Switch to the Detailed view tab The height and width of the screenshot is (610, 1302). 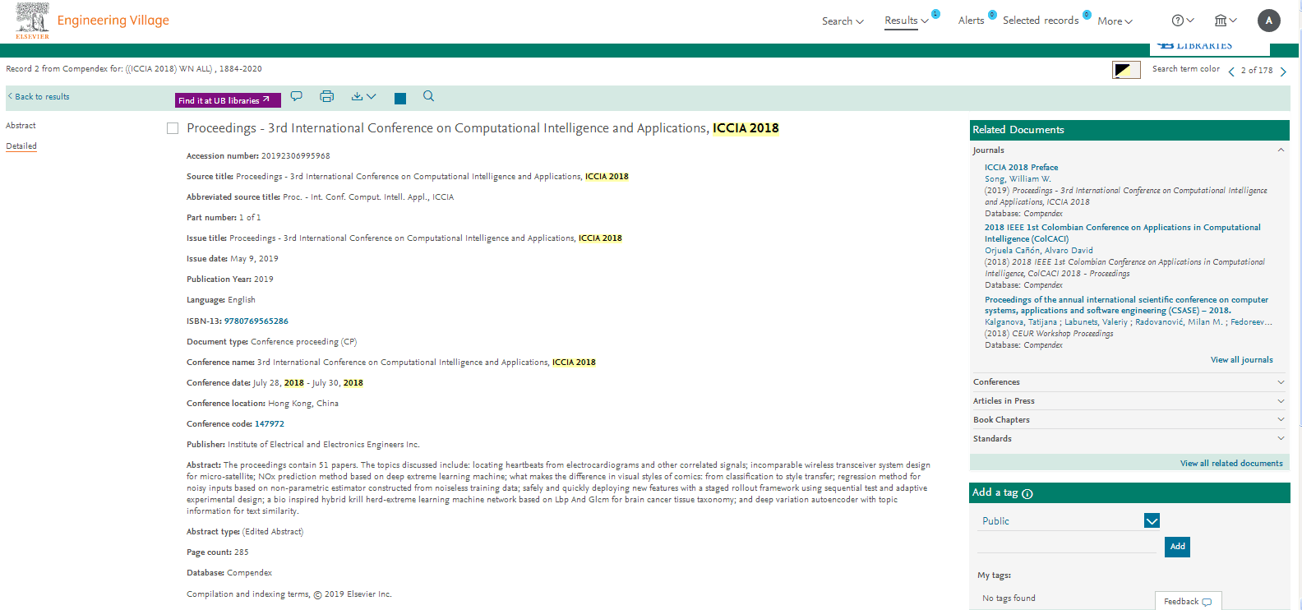click(21, 146)
